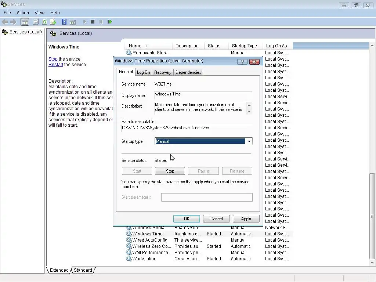Click gear icon beside Windows Time row
Viewport: 376px width, 282px height.
point(129,234)
